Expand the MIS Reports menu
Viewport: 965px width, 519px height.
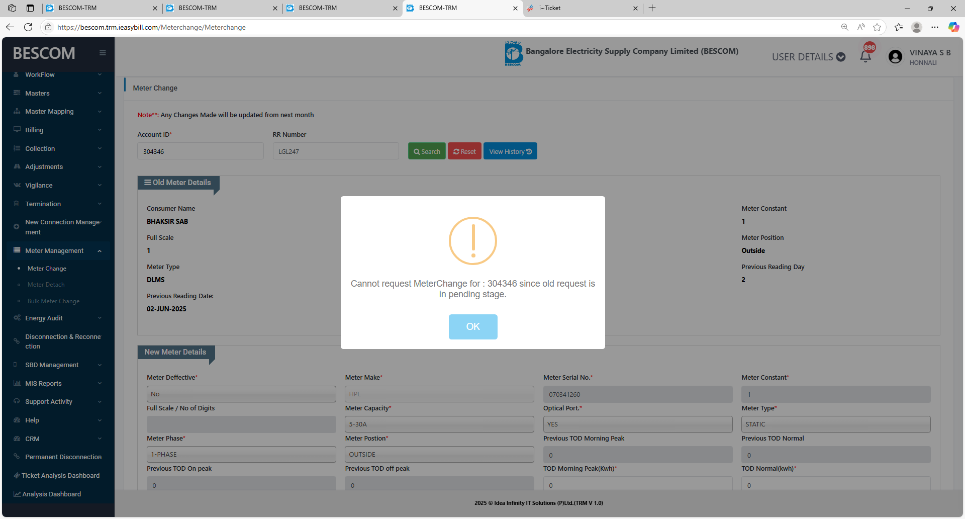58,384
